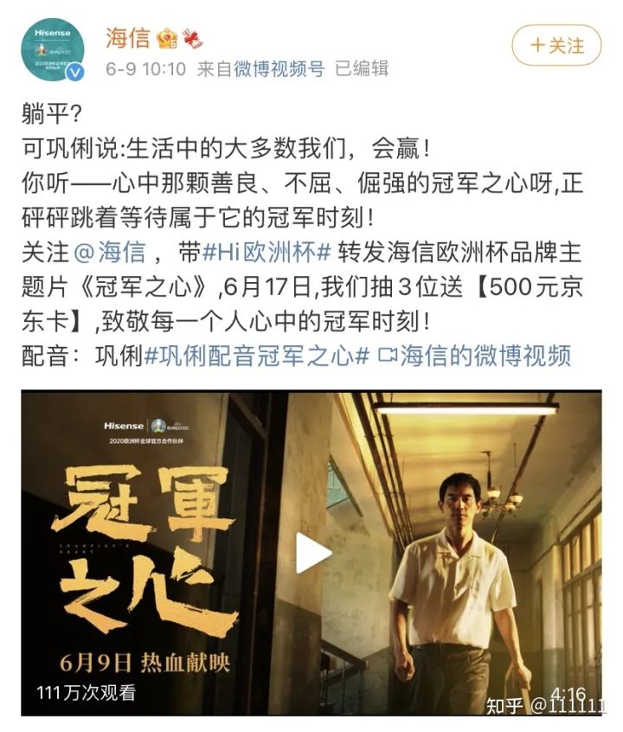Follow the account with +关注 button

556,45
